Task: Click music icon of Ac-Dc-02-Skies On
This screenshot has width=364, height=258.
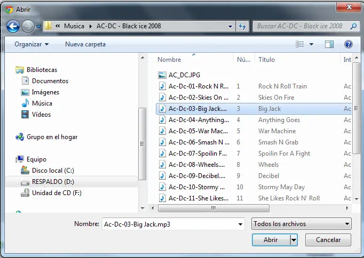Action: [x=162, y=97]
